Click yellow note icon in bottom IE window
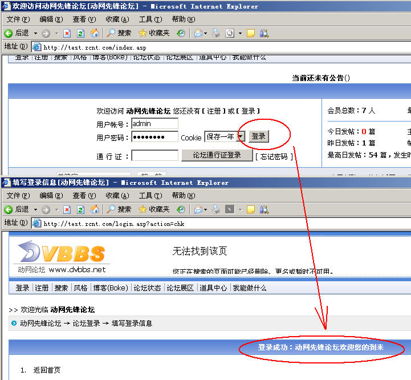This screenshot has height=380, width=411. coord(251,209)
